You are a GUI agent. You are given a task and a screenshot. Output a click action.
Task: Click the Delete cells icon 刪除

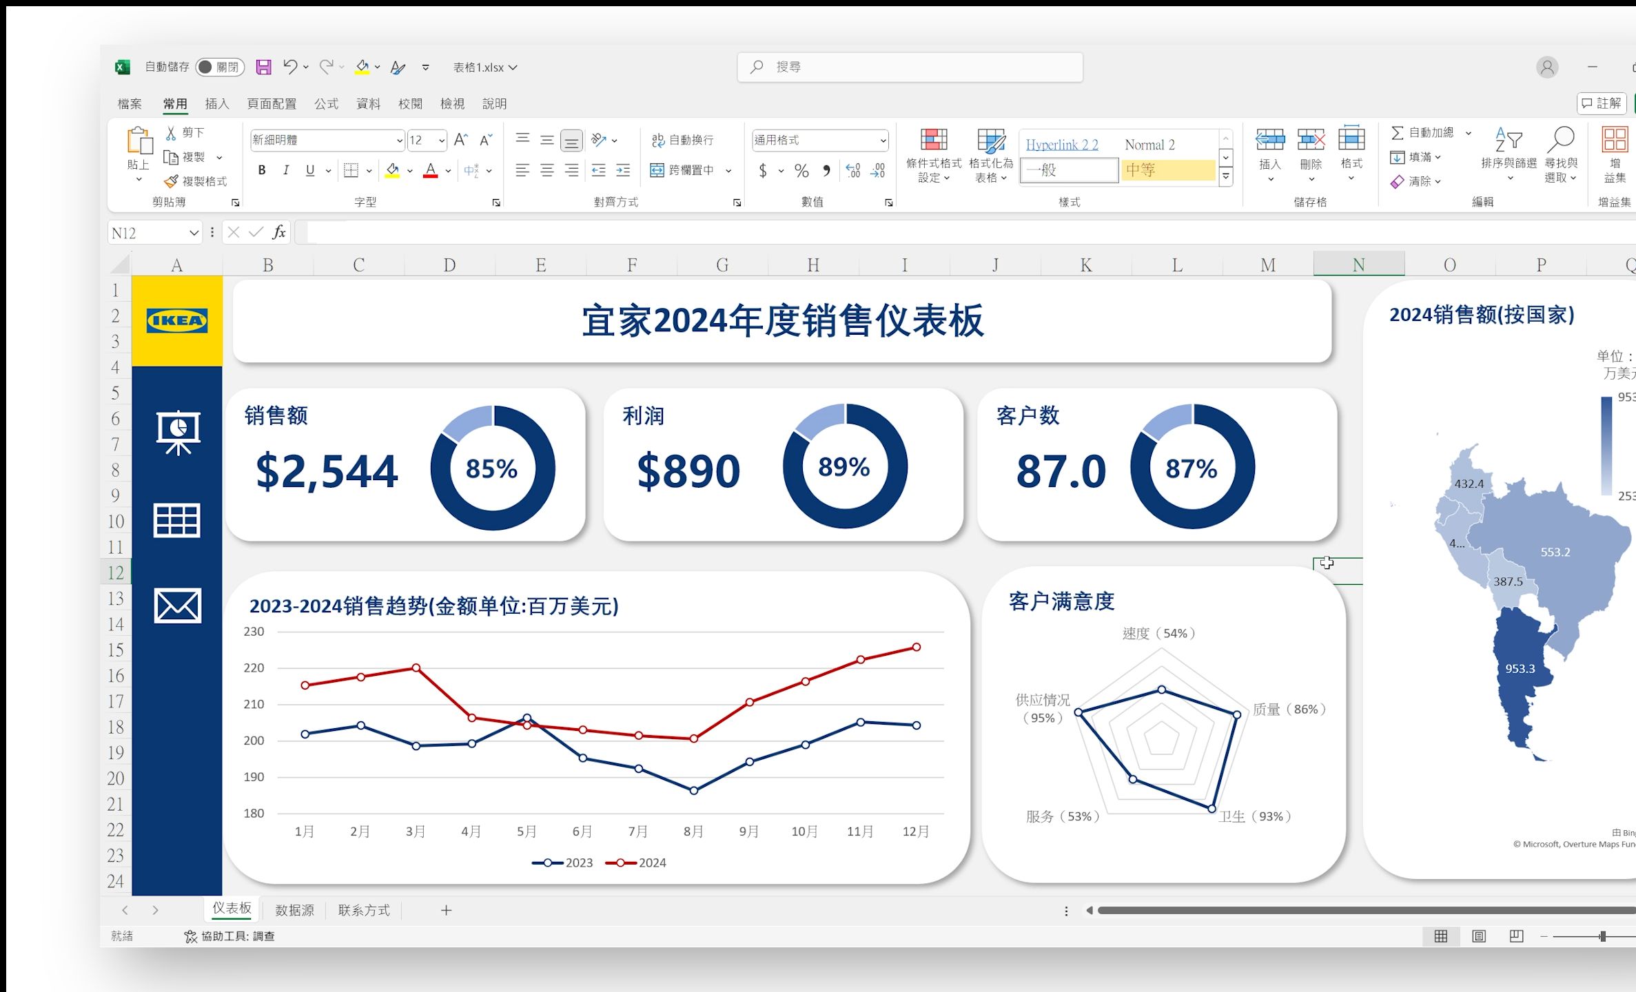tap(1311, 140)
